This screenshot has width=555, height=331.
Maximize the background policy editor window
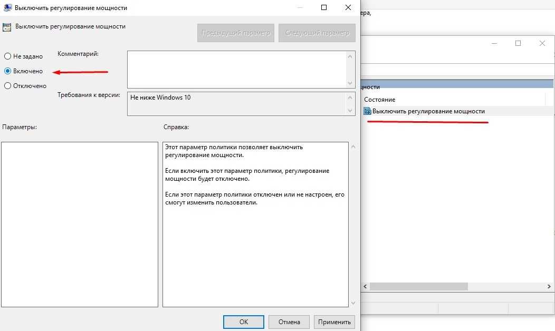[518, 43]
